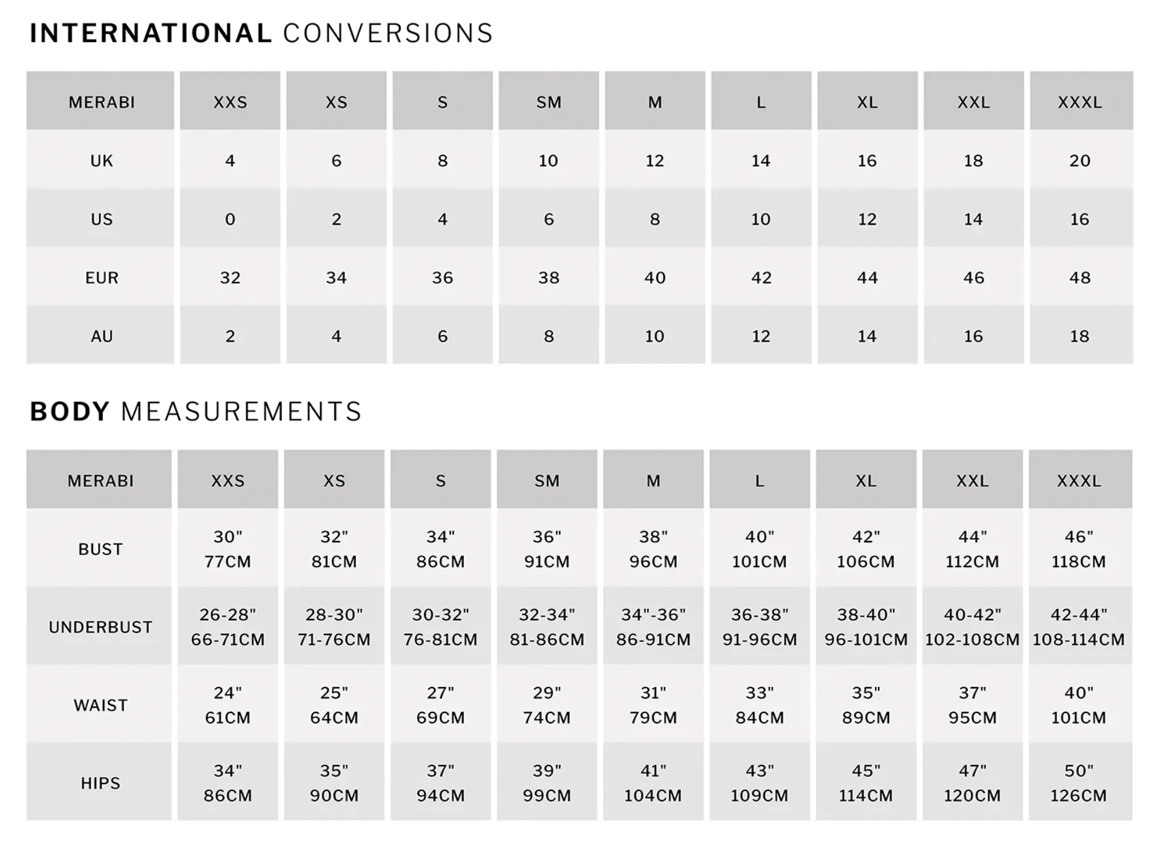Click SM header in body measurements table

tap(547, 481)
